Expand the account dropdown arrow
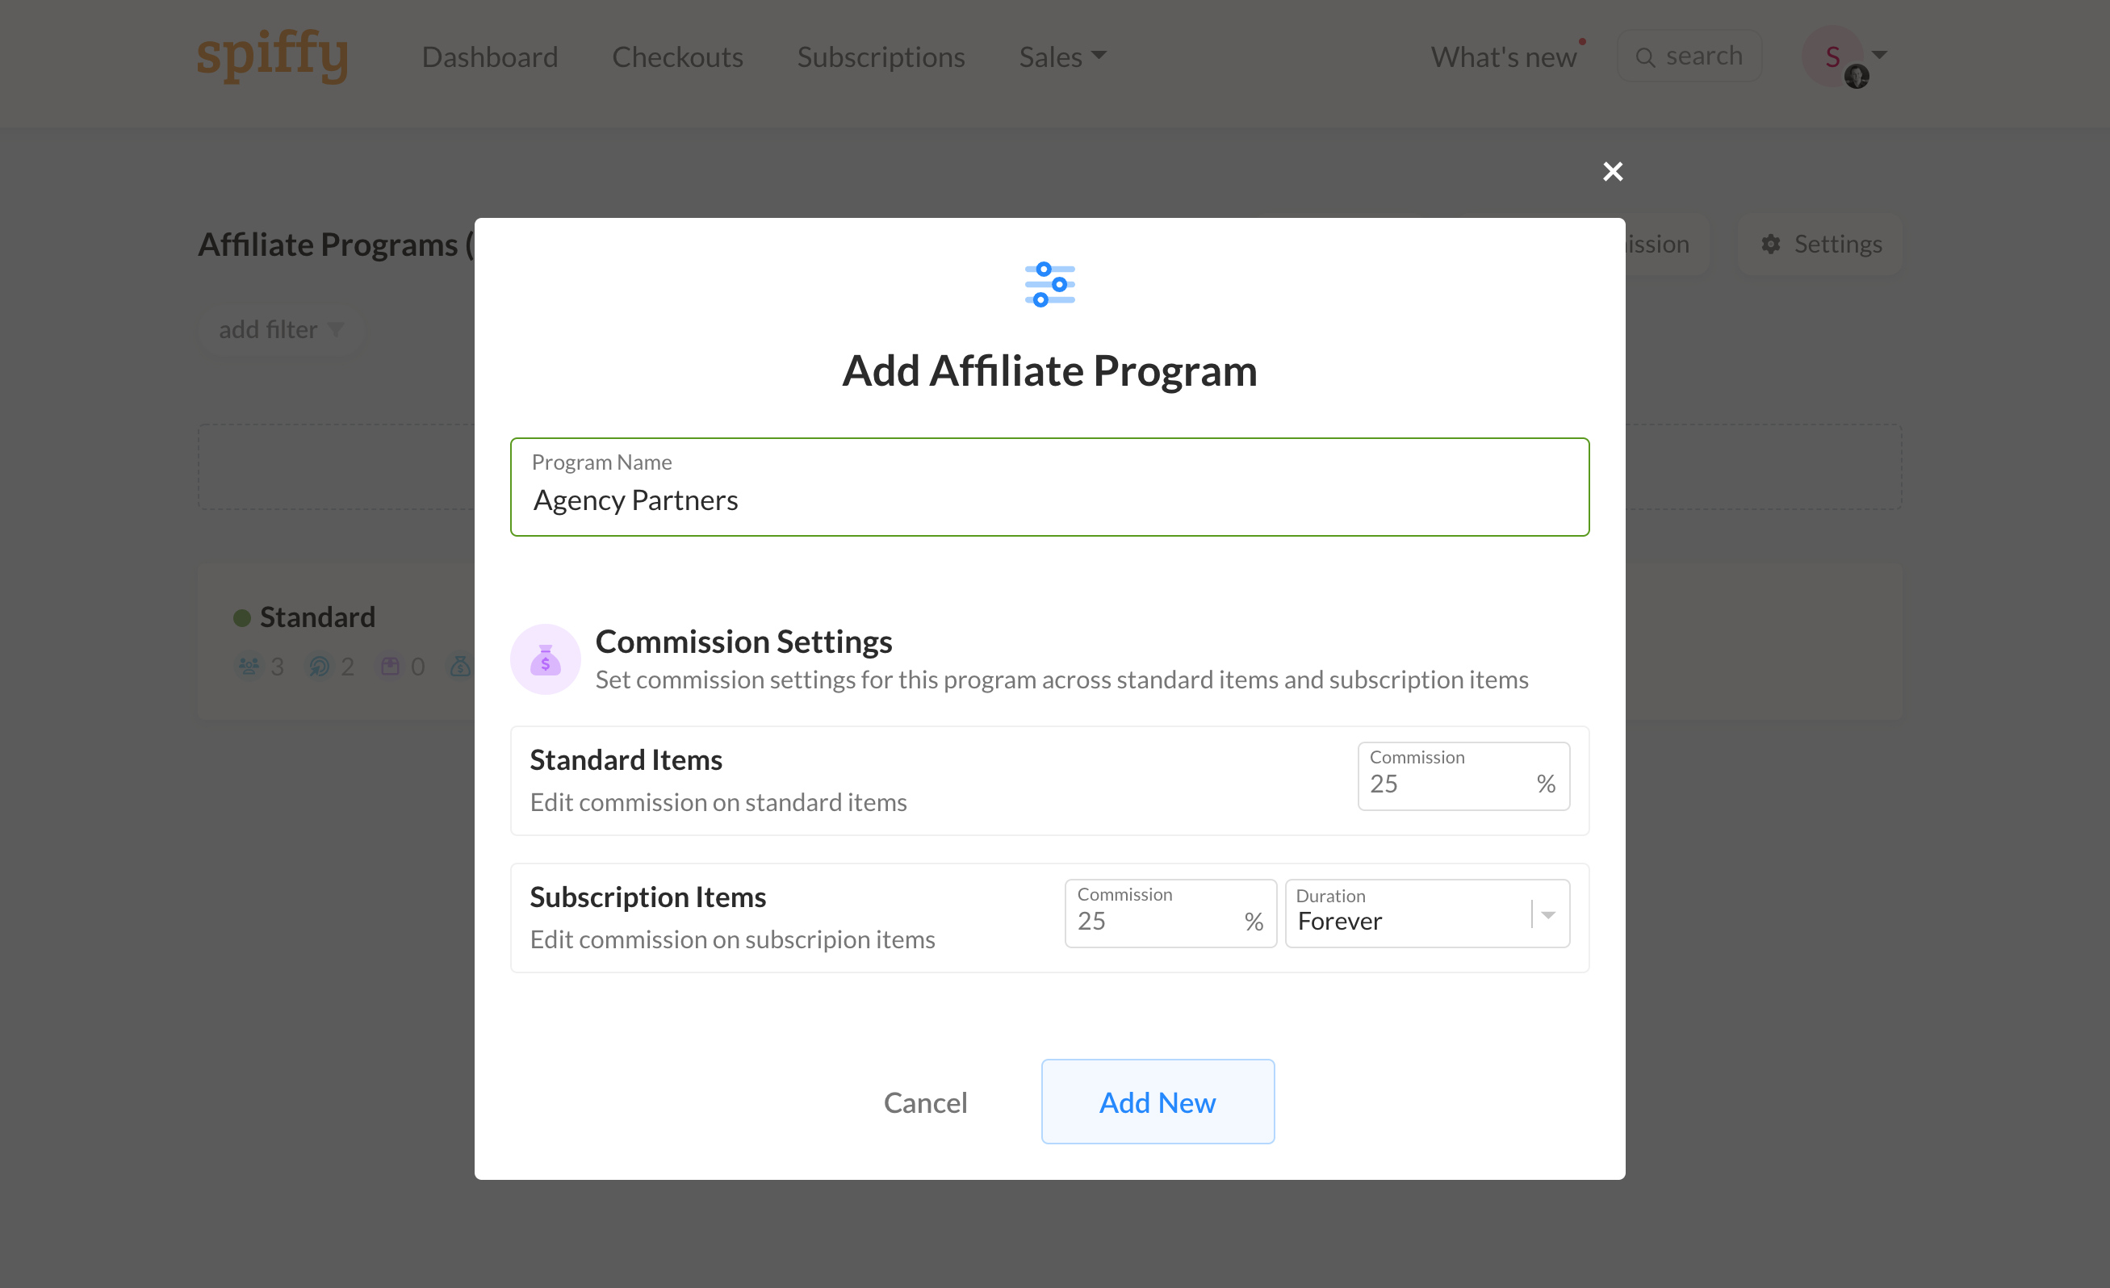 coord(1880,55)
